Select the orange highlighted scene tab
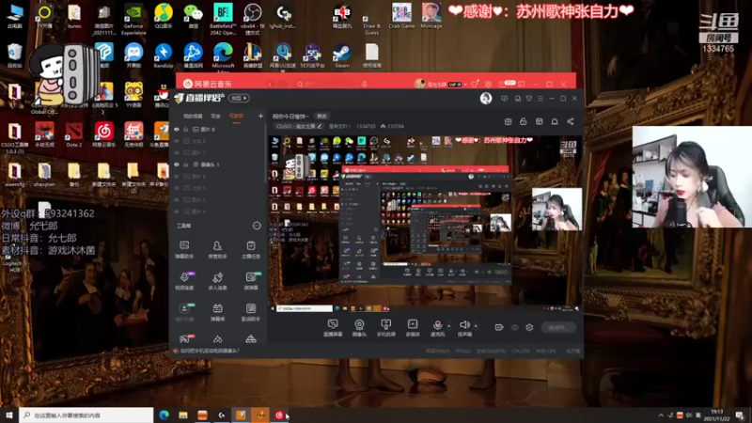 236,116
